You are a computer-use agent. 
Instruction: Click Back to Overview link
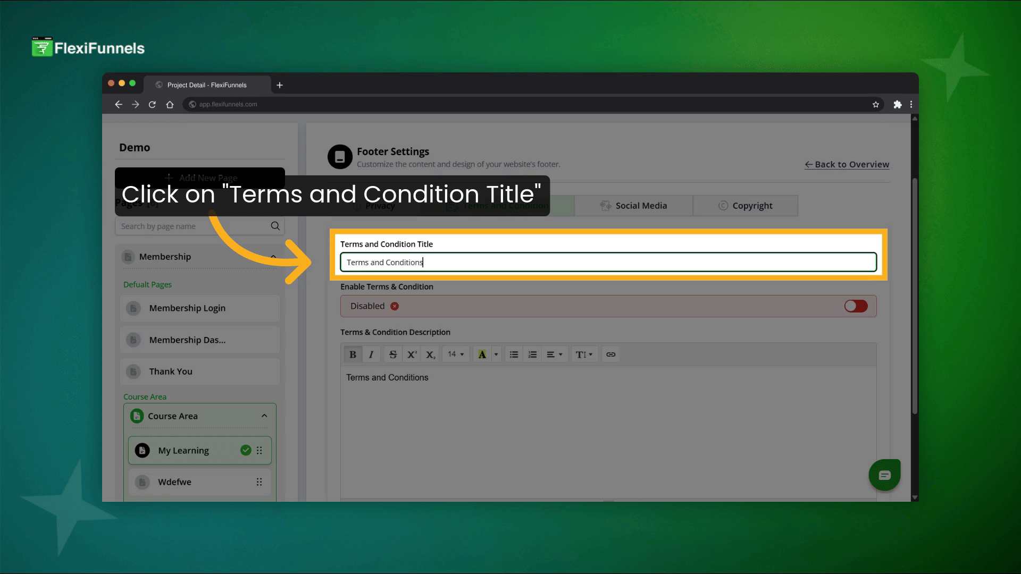(x=847, y=164)
